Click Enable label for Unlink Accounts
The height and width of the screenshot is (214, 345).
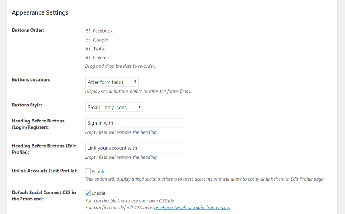[98, 171]
